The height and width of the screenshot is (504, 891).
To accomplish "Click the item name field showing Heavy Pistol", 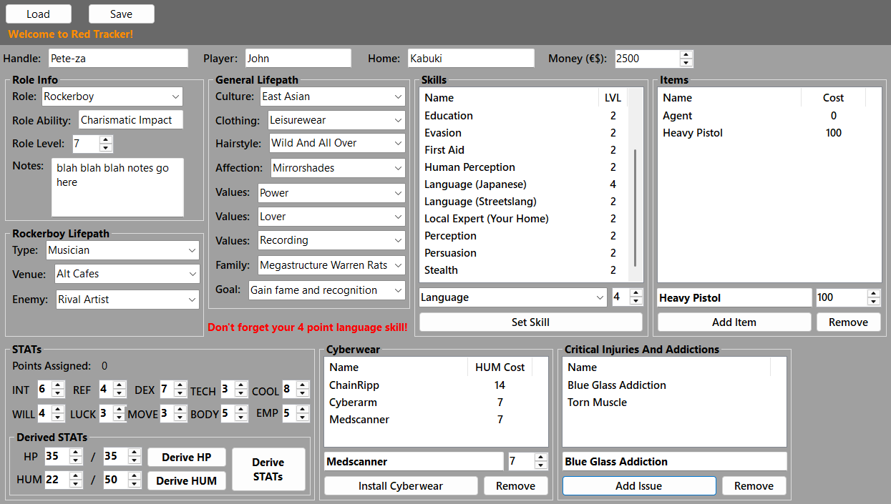I will 734,297.
